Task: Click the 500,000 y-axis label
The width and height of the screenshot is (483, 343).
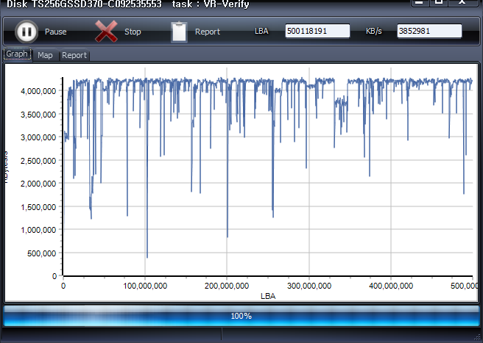Action: click(x=41, y=253)
